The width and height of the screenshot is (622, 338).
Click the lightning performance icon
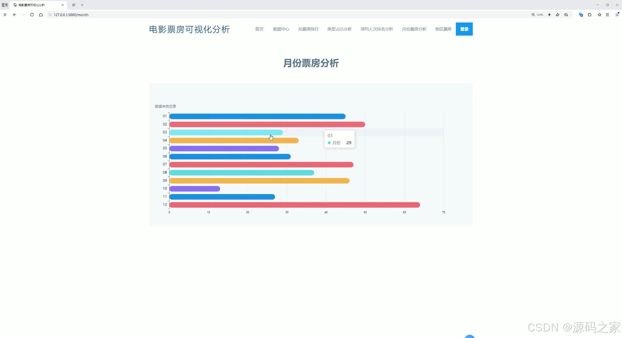click(x=549, y=15)
